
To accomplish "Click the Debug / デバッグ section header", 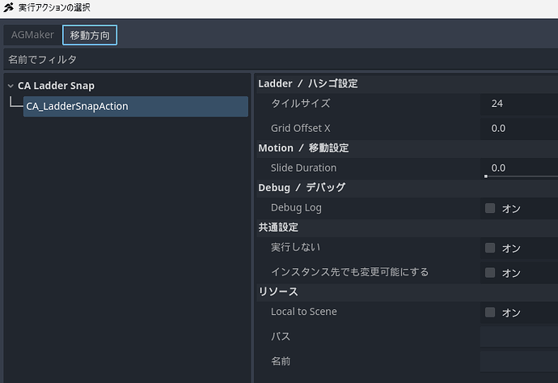I will [407, 188].
